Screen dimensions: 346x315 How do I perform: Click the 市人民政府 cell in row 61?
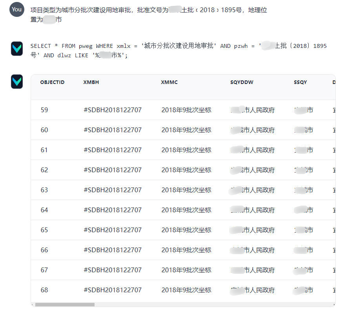point(253,150)
